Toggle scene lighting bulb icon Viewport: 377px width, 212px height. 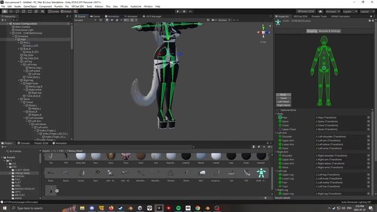pos(107,20)
